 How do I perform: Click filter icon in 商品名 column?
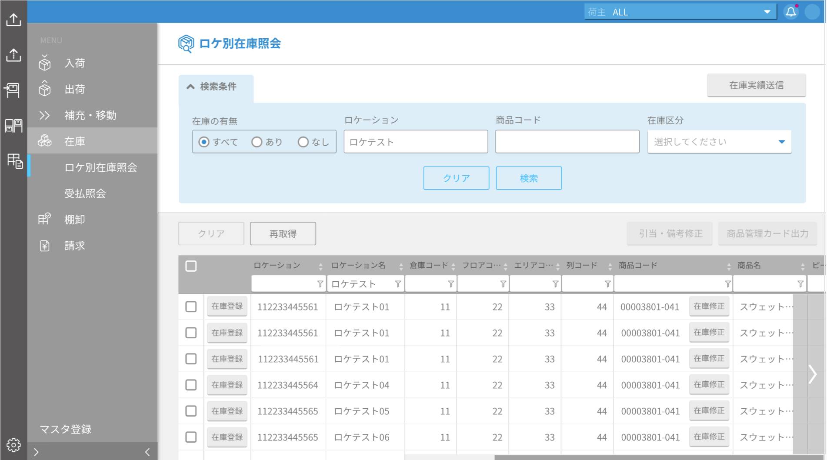tap(800, 284)
